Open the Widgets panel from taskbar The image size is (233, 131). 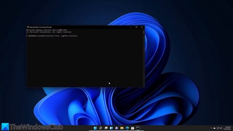pos(111,128)
